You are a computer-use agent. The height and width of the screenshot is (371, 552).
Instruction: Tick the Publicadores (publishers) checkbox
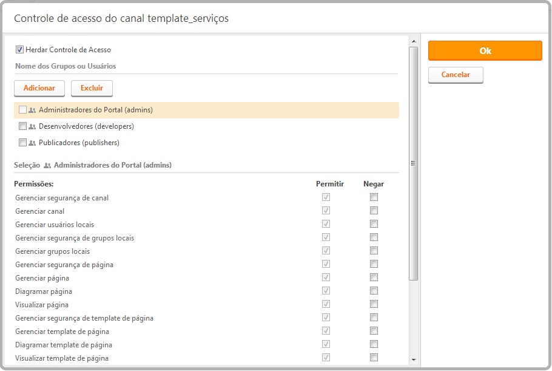[22, 142]
